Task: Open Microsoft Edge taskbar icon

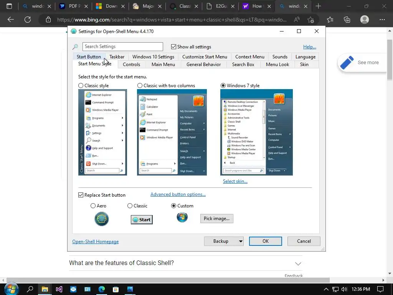Action: 101,289
